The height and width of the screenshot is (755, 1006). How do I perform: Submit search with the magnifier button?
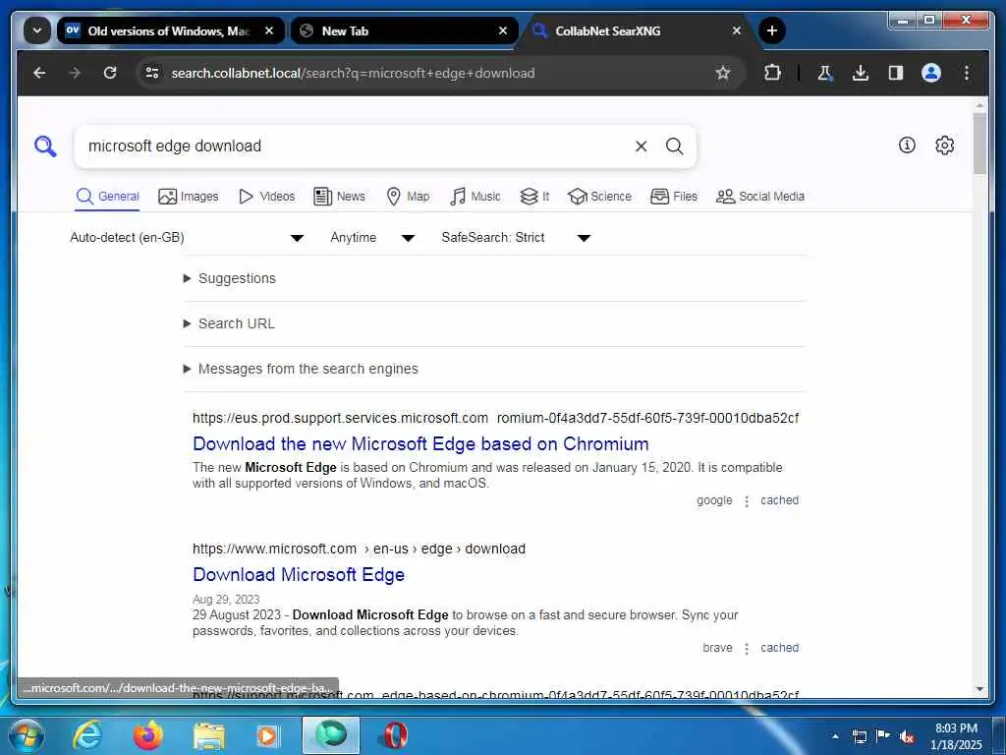click(674, 146)
